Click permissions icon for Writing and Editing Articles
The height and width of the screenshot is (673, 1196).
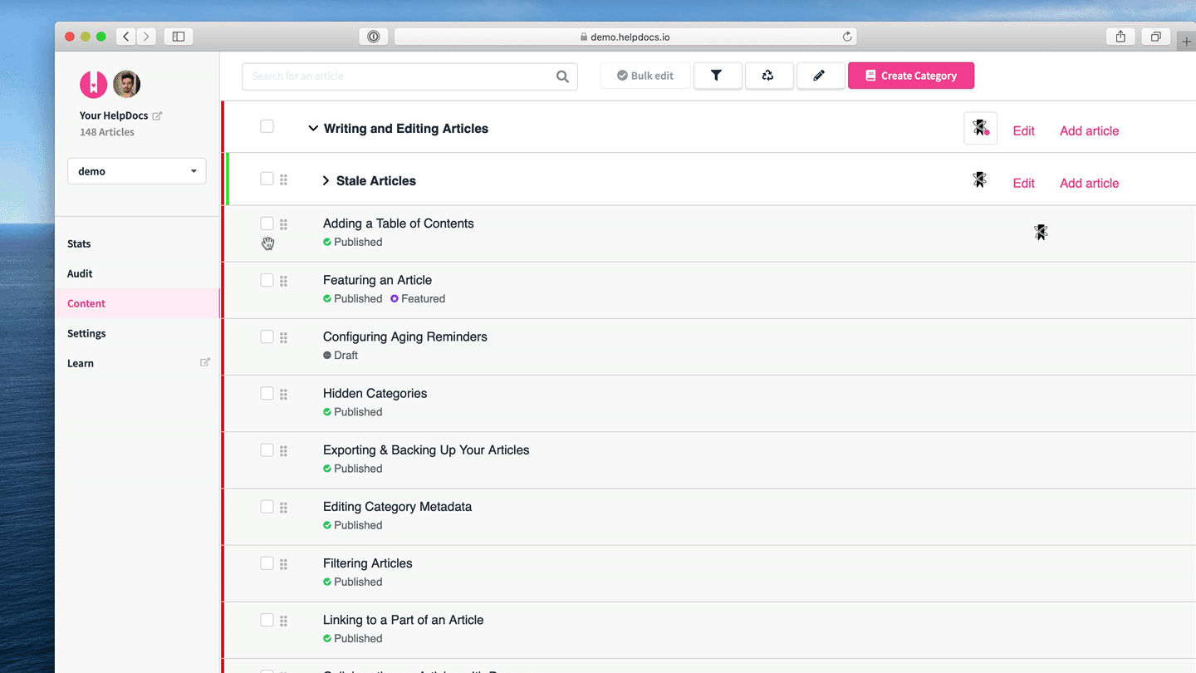point(981,129)
